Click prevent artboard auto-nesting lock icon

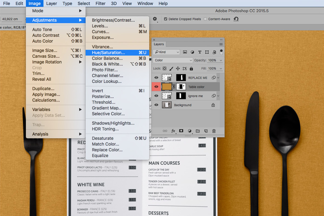185,69
